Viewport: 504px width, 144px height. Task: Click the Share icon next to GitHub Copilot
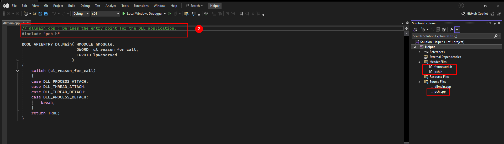pyautogui.click(x=492, y=14)
